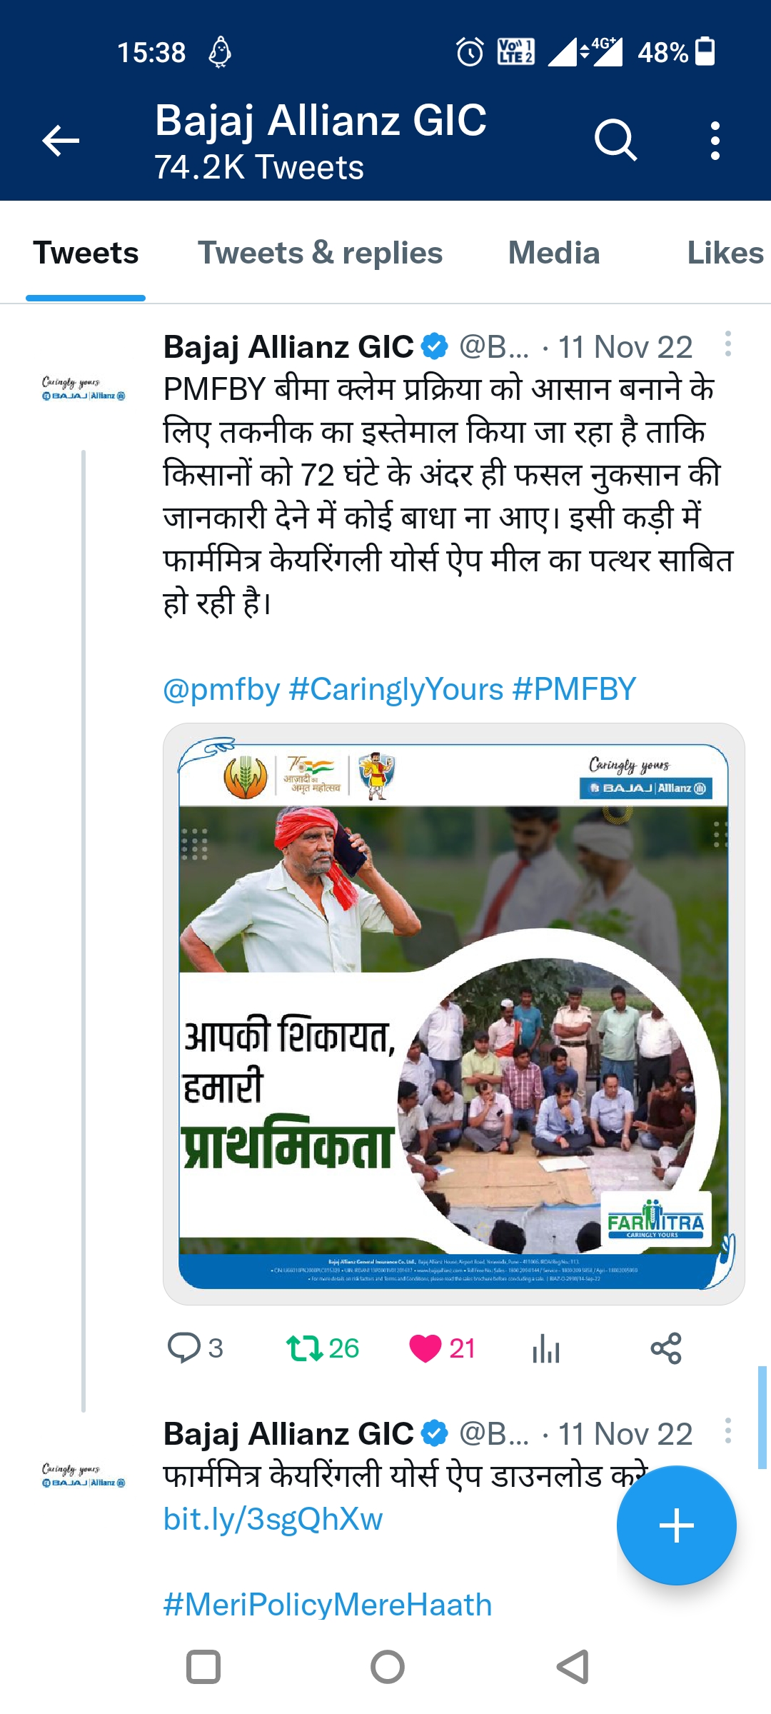Open the #CaringlyYours hashtag
This screenshot has width=771, height=1714.
396,689
